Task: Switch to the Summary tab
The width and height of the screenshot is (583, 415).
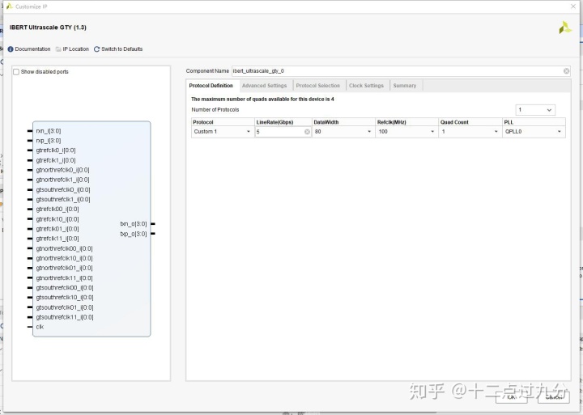Action: click(405, 86)
